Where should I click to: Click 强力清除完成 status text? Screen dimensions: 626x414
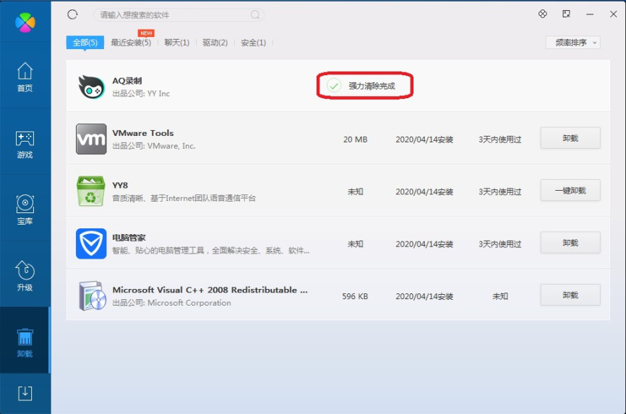(x=372, y=86)
